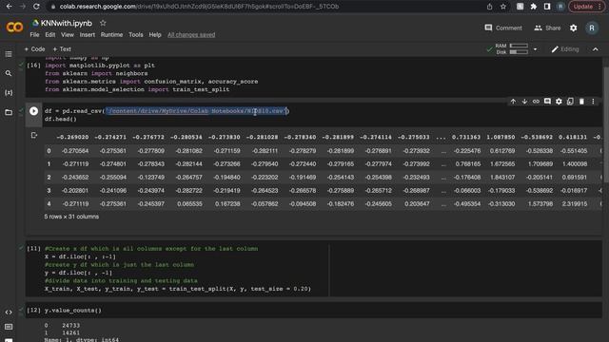Click the RAM and Disk usage indicator

512,48
